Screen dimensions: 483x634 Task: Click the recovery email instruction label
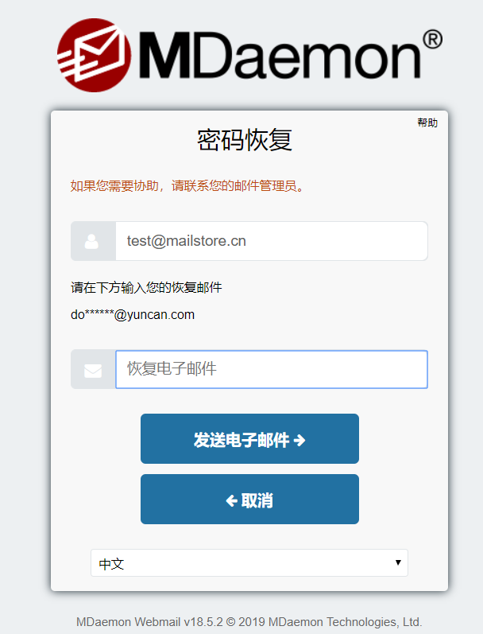(x=146, y=287)
